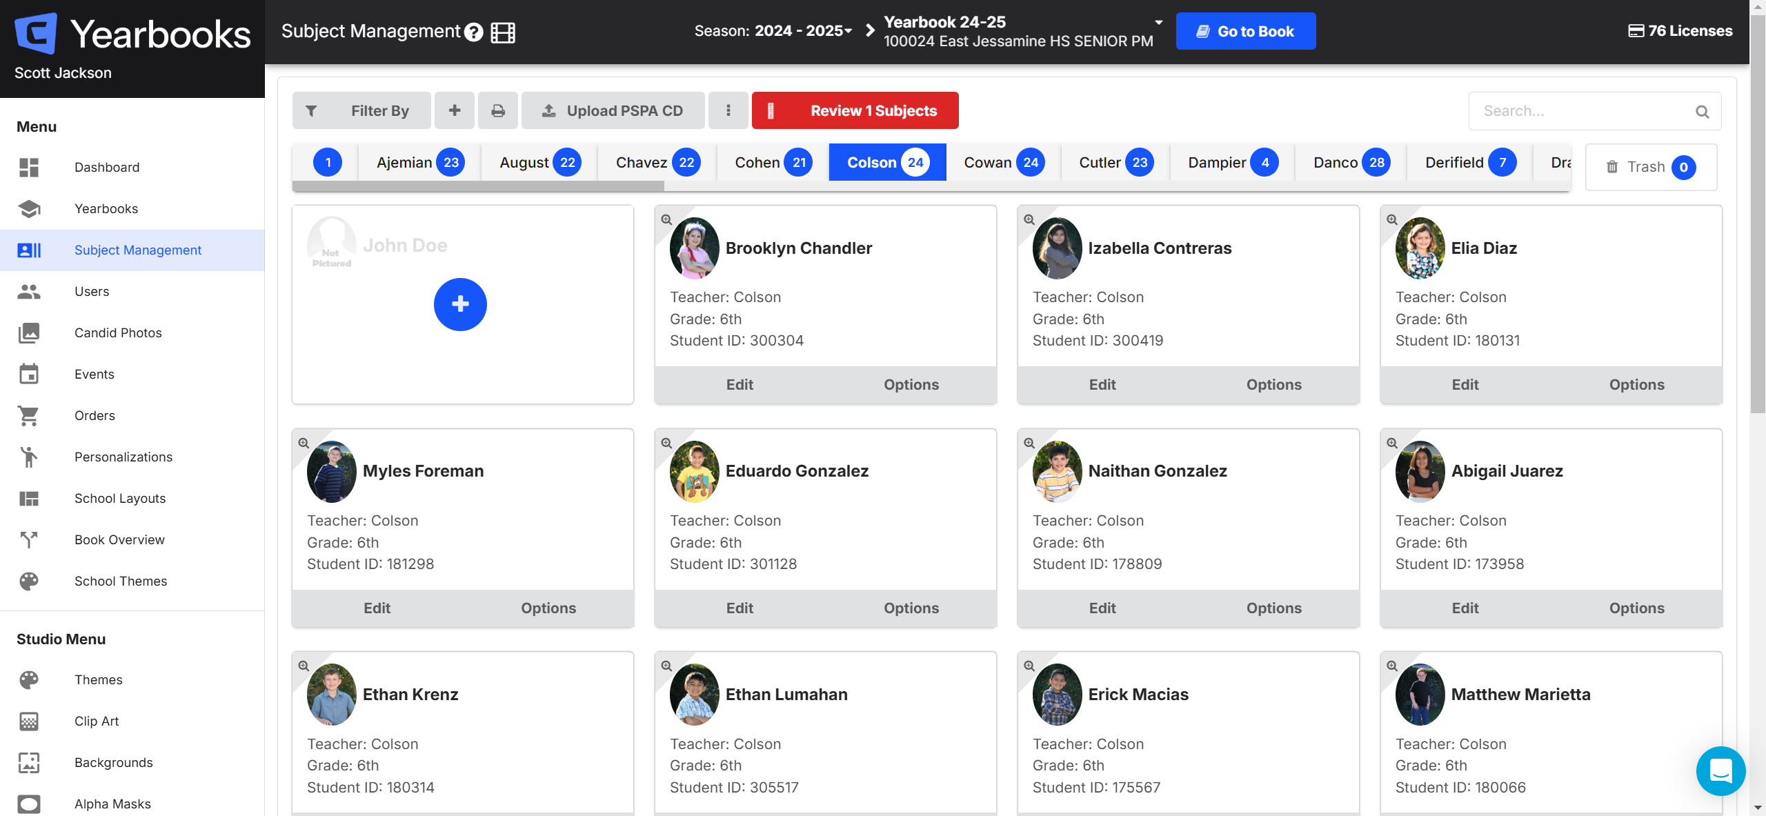Zoom magnifier on Brooklyn Chandler's photo

tap(666, 219)
